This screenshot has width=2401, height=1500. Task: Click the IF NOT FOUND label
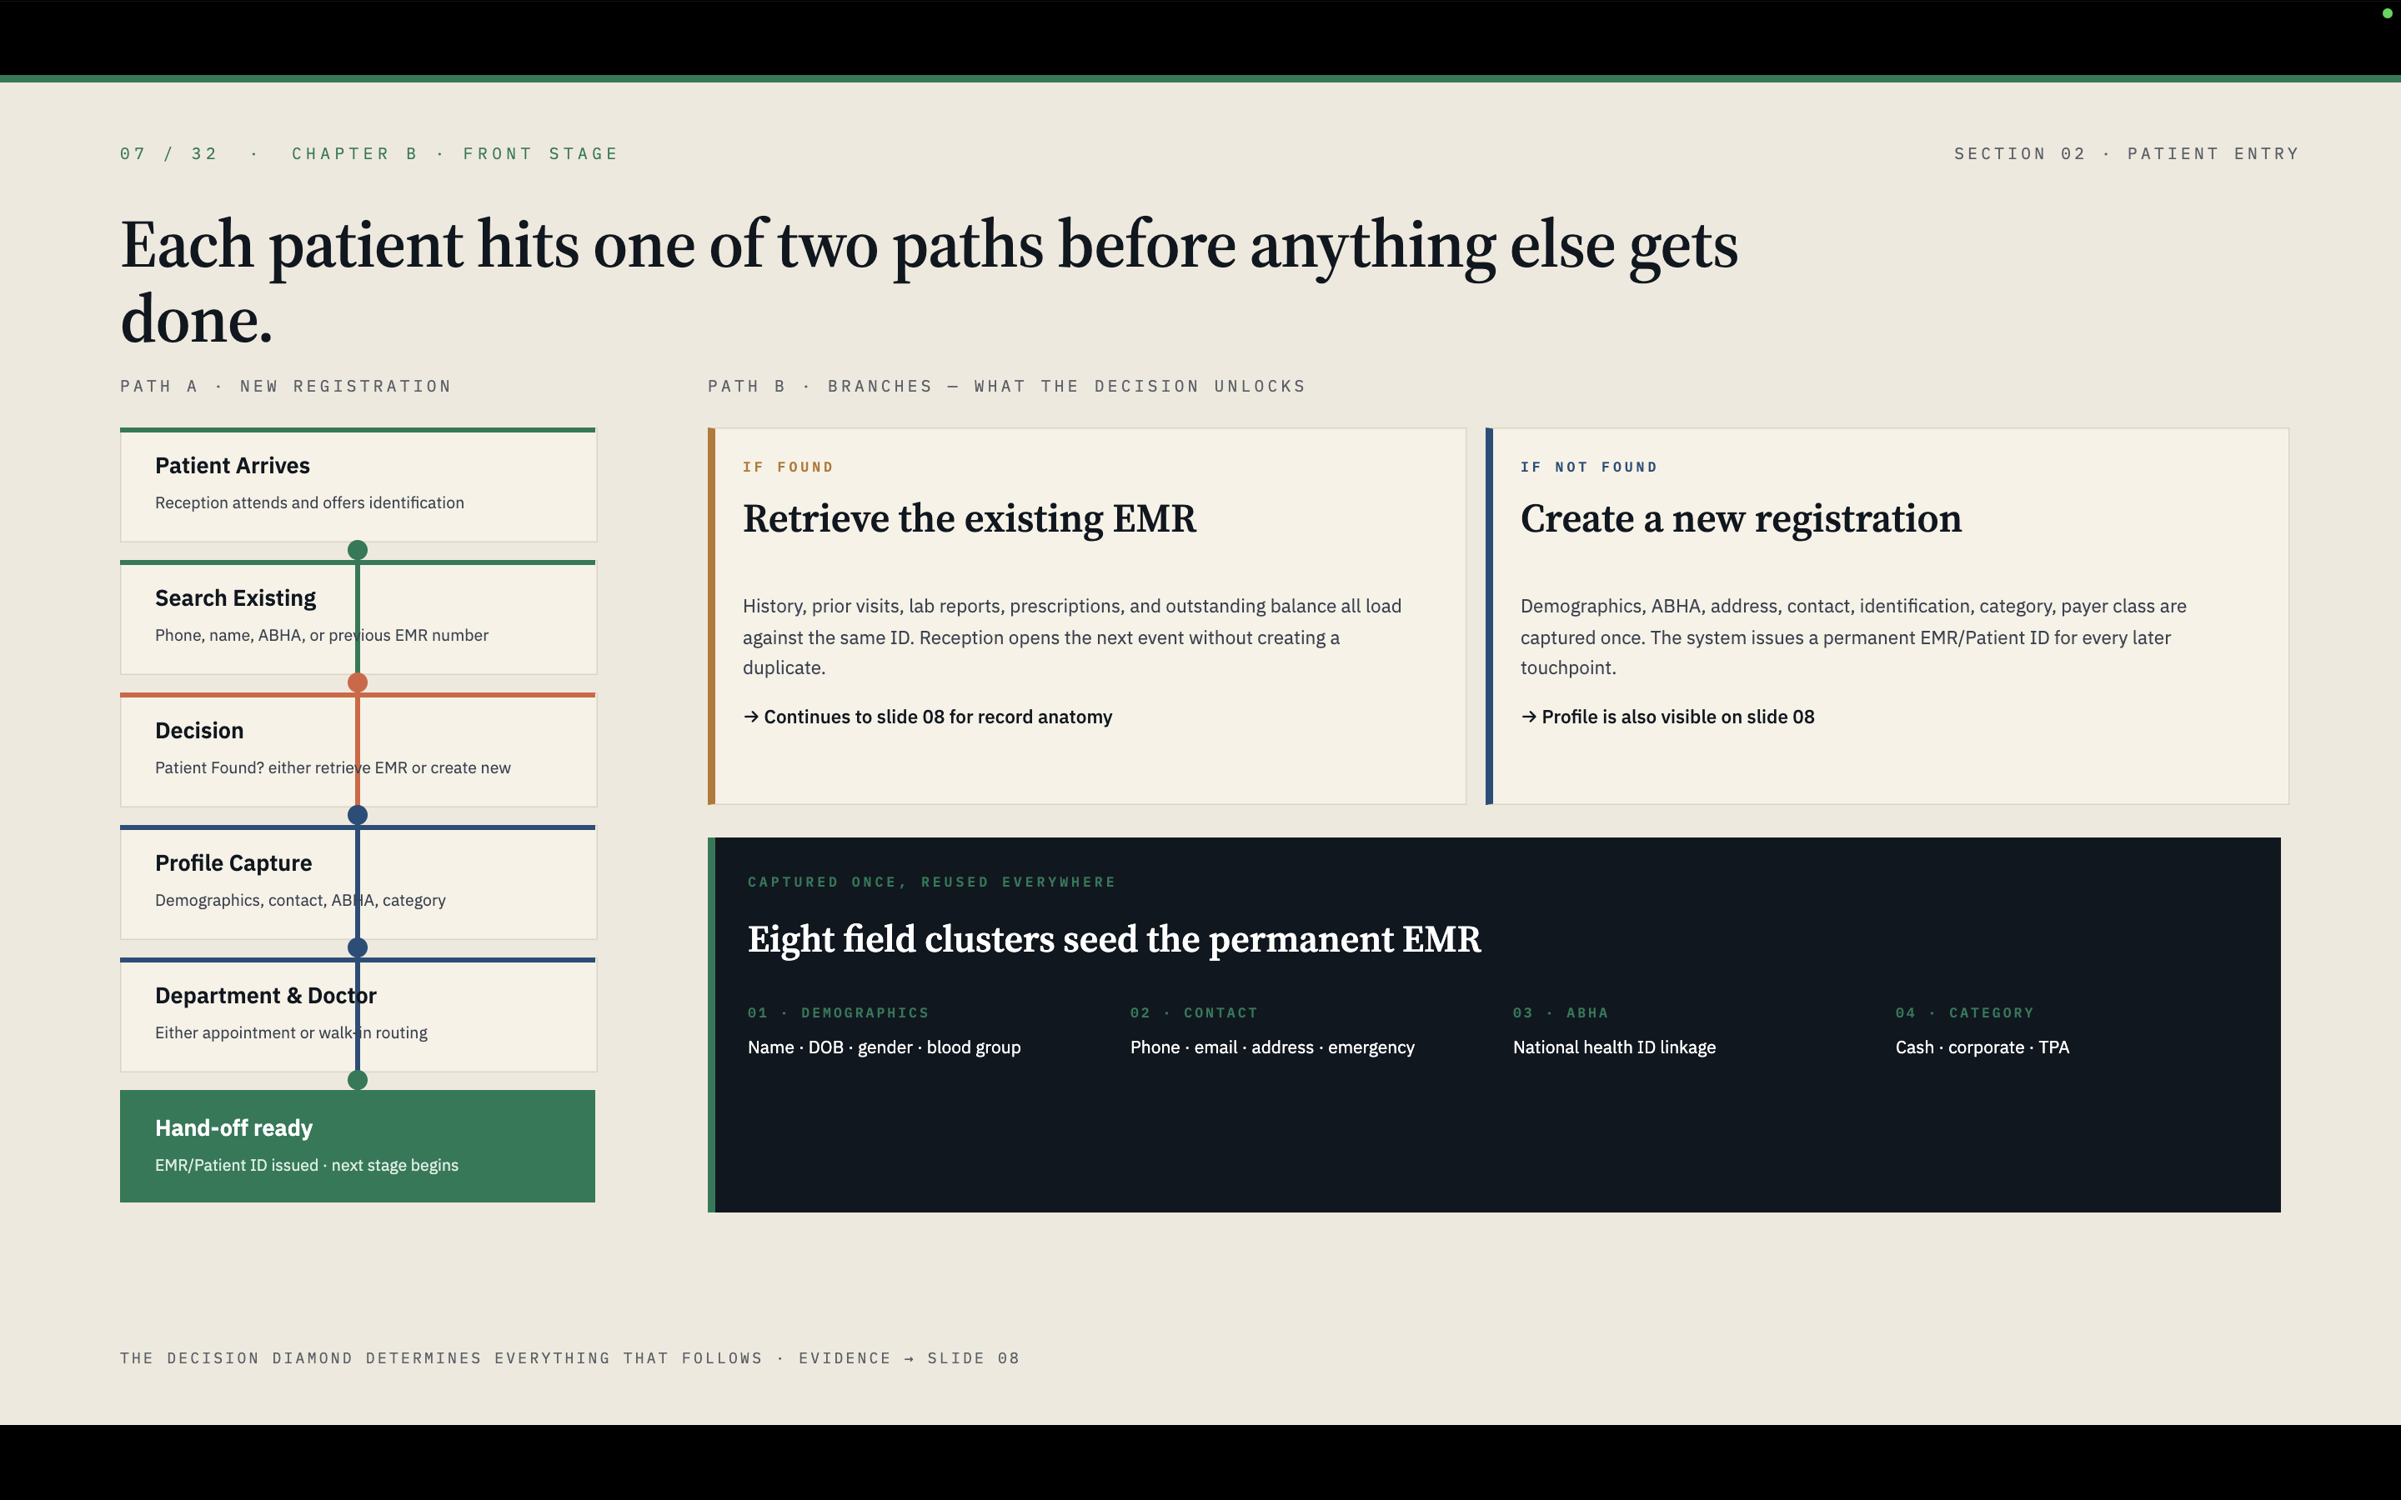coord(1588,467)
